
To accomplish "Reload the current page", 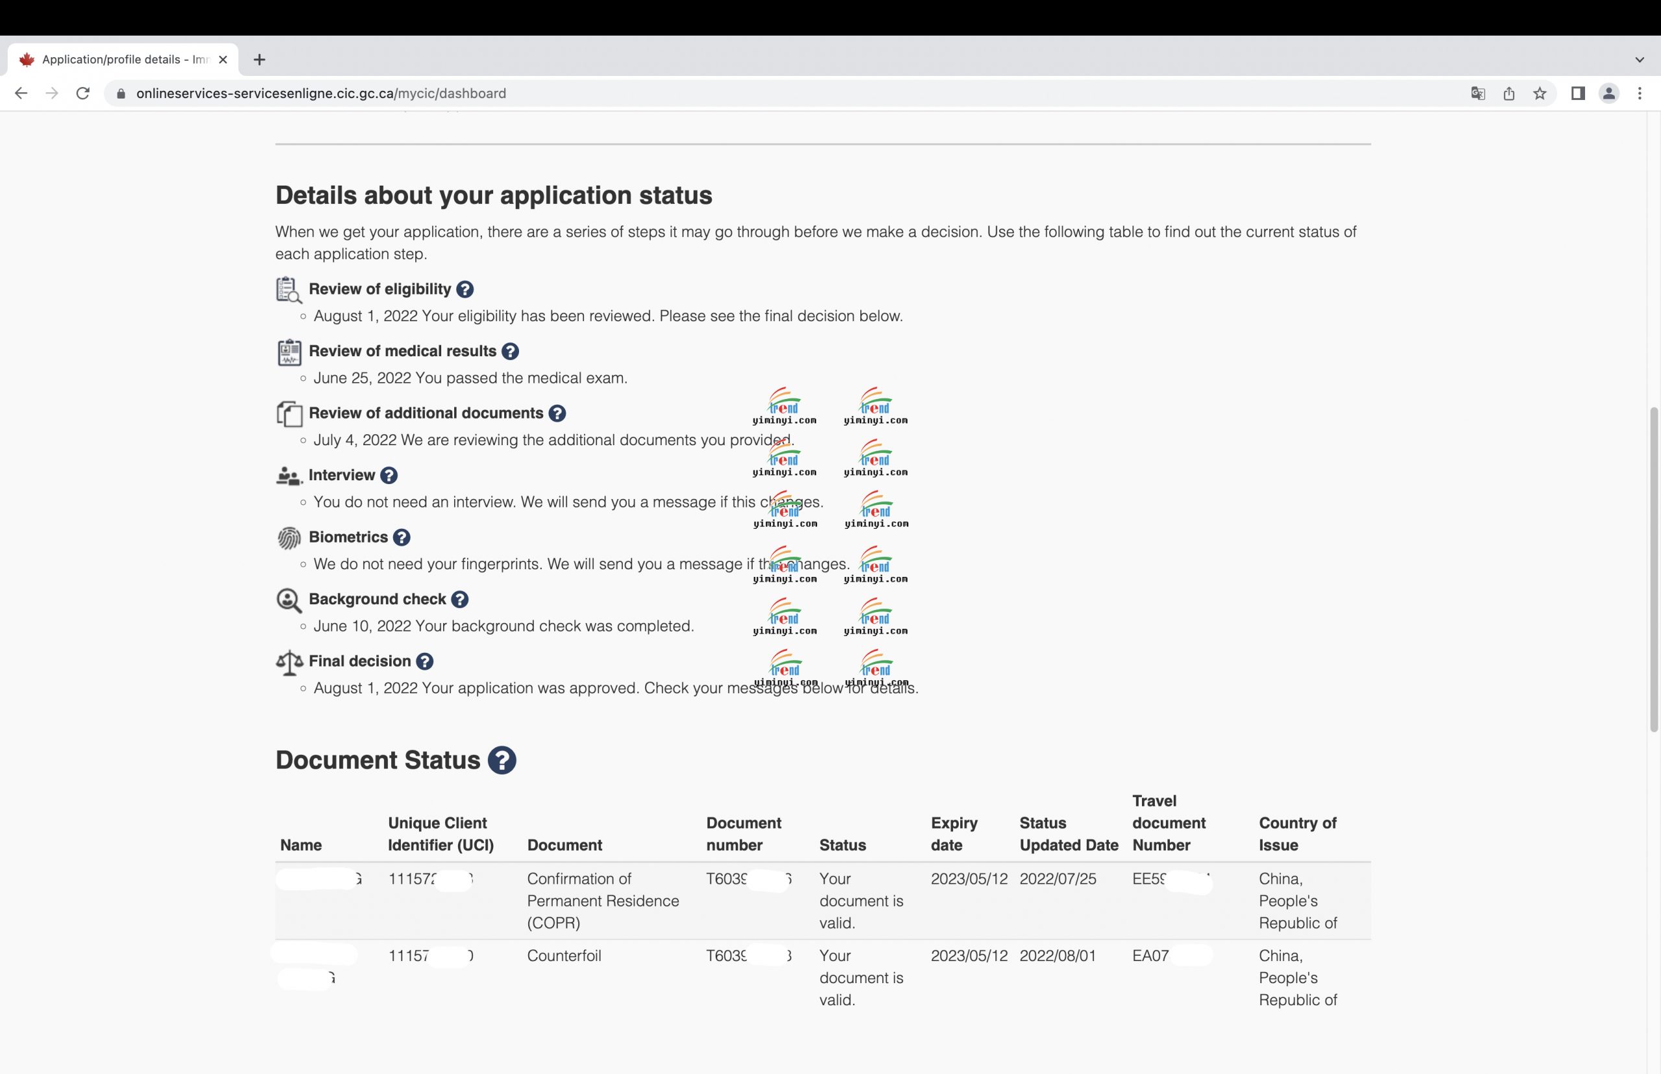I will (x=83, y=93).
